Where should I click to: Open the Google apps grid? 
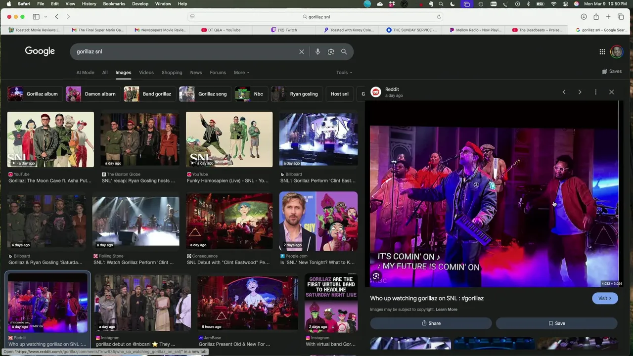(x=602, y=51)
